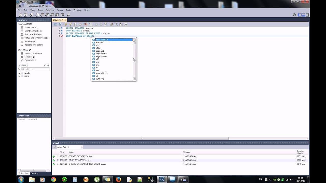Toggle the bottom output panel visibility button

point(304,15)
